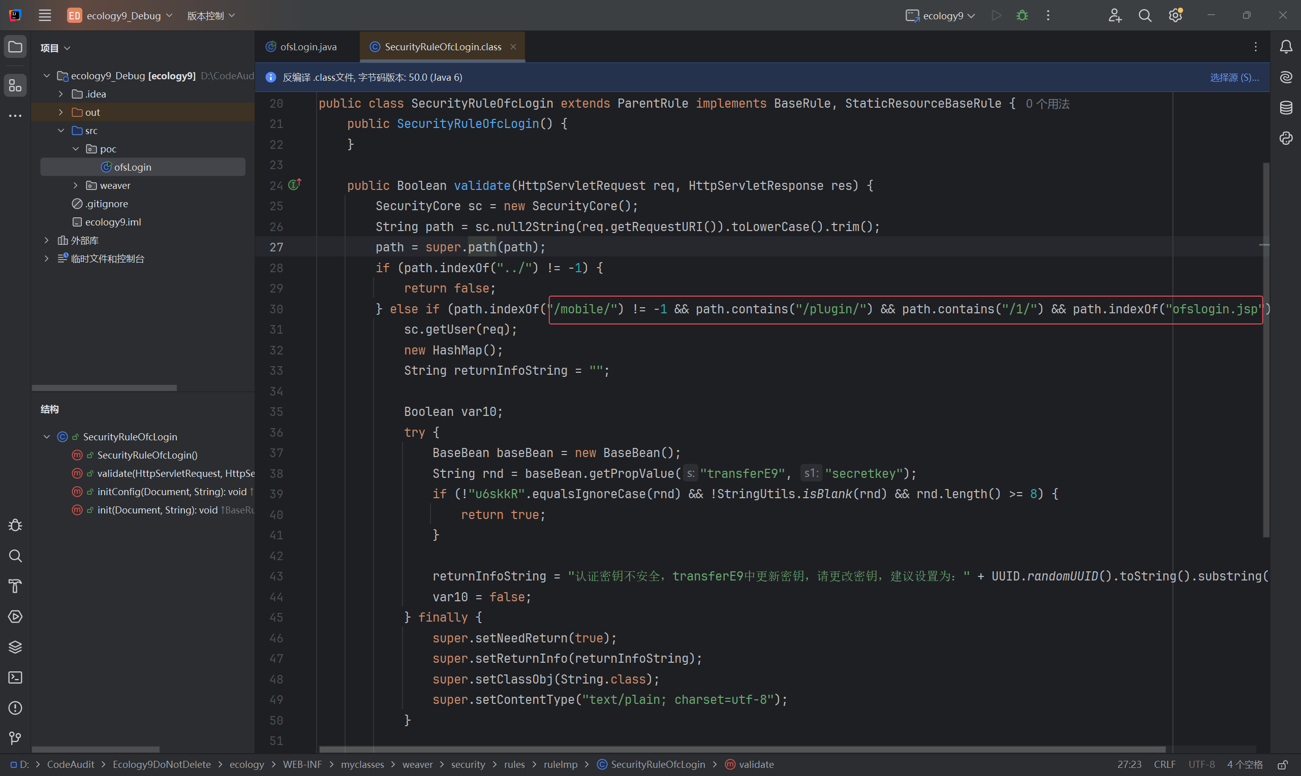Viewport: 1301px width, 776px height.
Task: Select ofsLogin file in project tree
Action: point(142,167)
